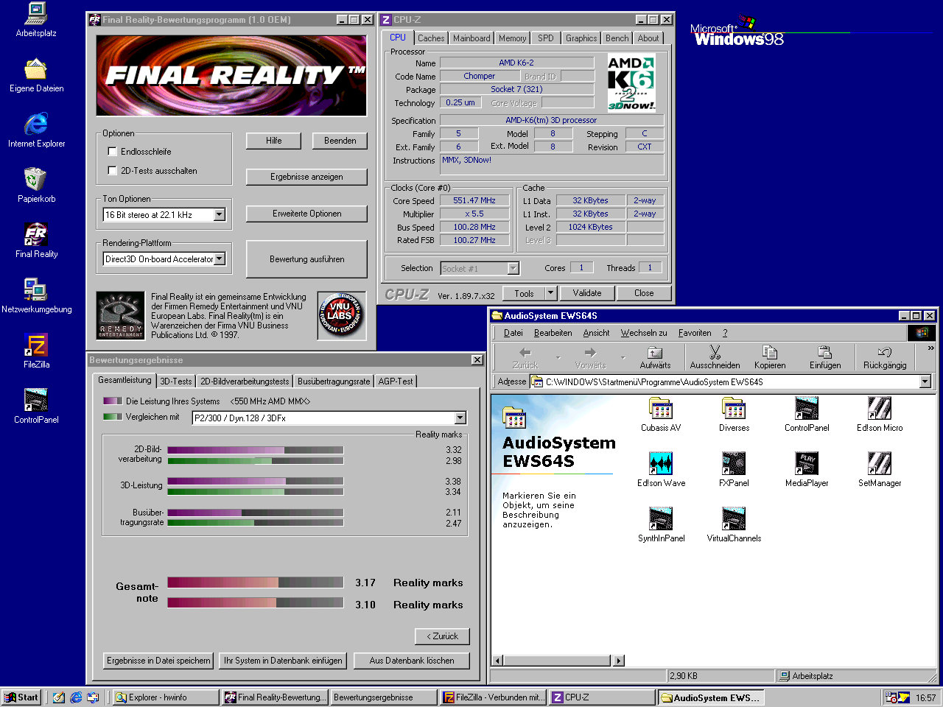Click the Einfügen paste toolbar icon

825,352
